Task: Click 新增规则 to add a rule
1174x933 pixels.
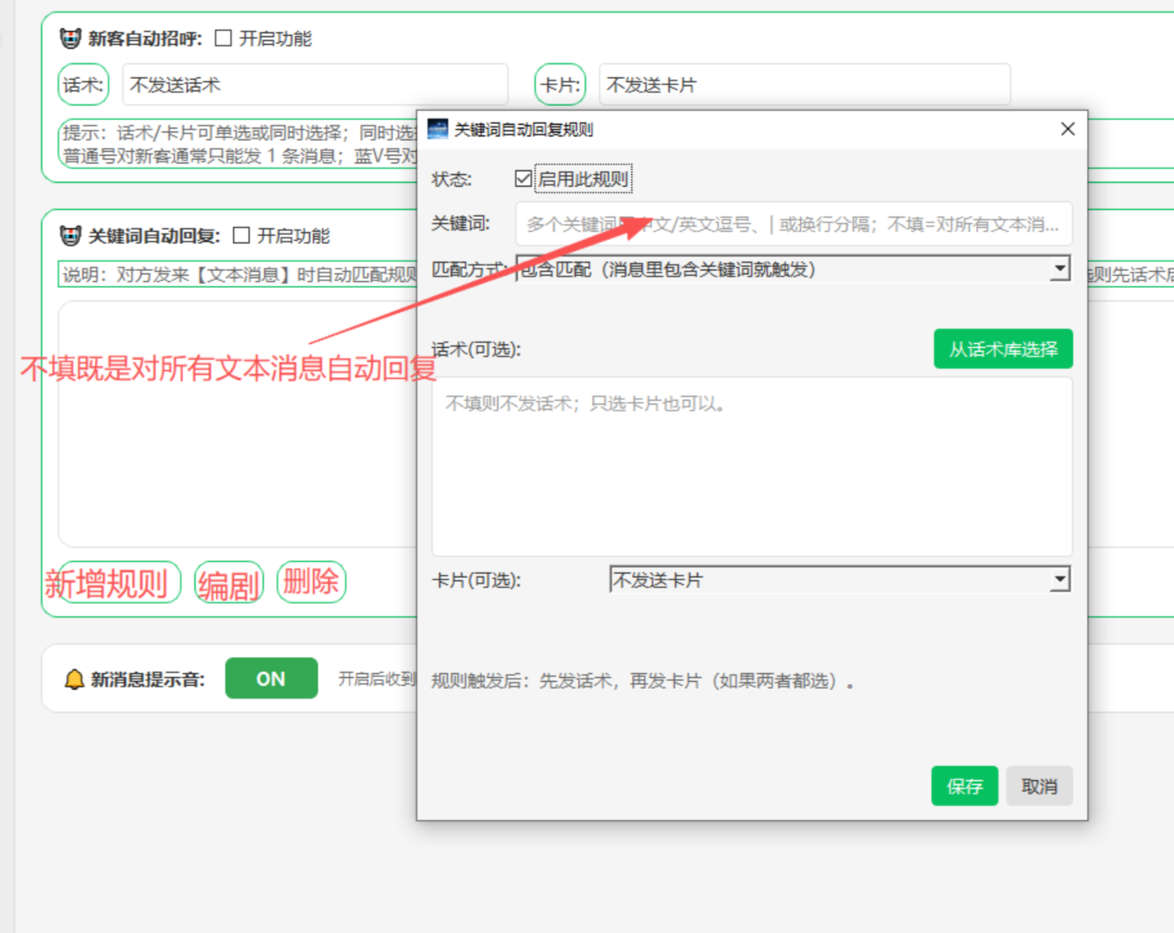Action: point(112,582)
